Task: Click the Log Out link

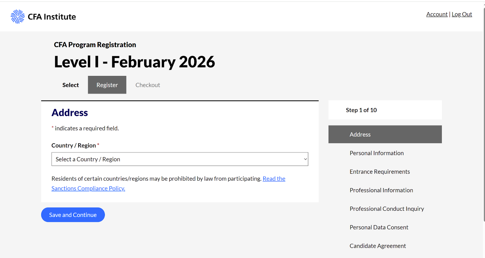Action: 462,14
